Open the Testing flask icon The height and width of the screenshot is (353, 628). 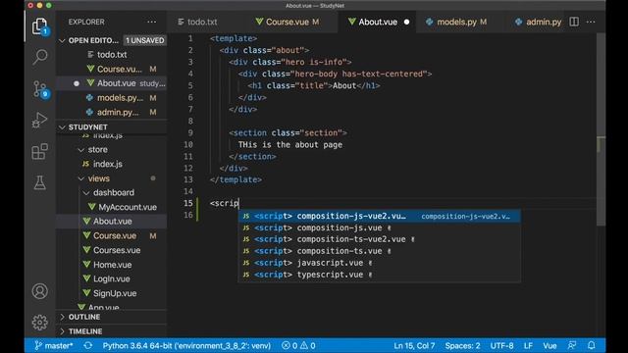(39, 182)
